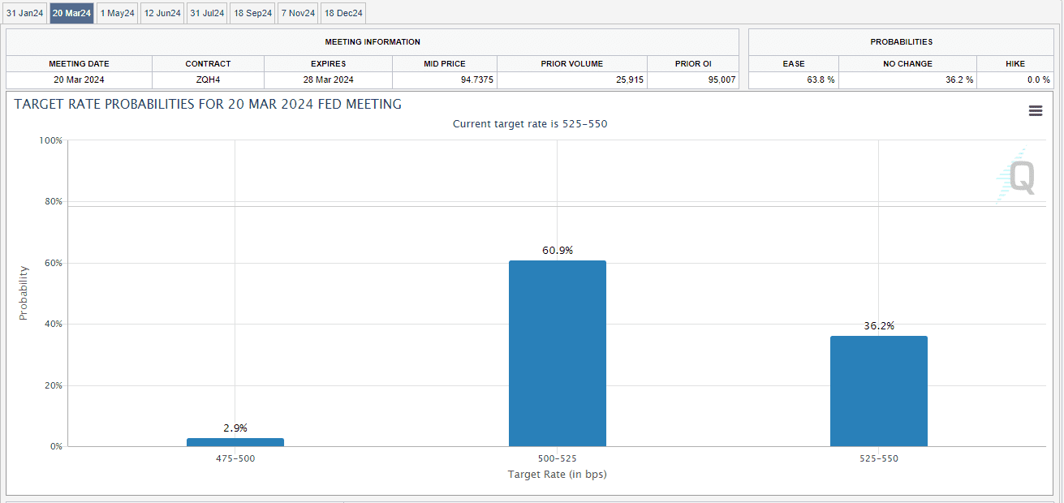Open the 1 May24 meeting tab
This screenshot has height=503, width=1064.
pos(117,13)
